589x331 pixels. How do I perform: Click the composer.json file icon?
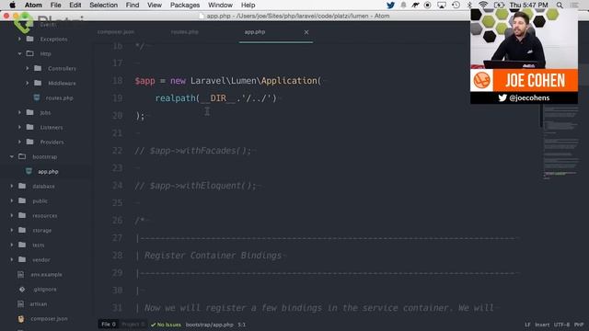pos(21,319)
